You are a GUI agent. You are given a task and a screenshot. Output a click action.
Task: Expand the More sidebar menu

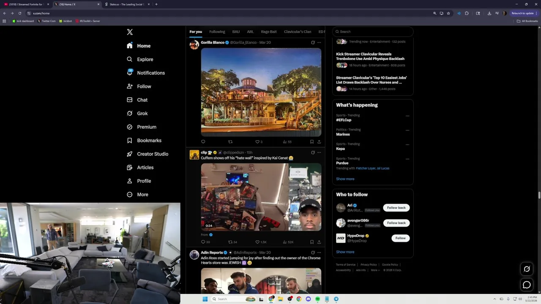point(138,194)
